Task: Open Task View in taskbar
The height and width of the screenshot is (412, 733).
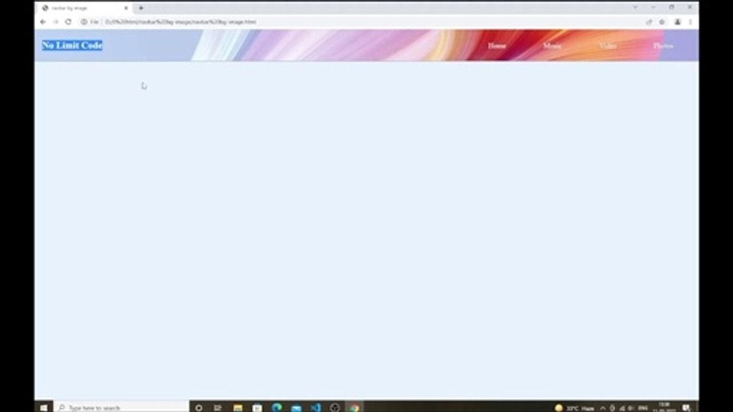Action: coord(218,407)
